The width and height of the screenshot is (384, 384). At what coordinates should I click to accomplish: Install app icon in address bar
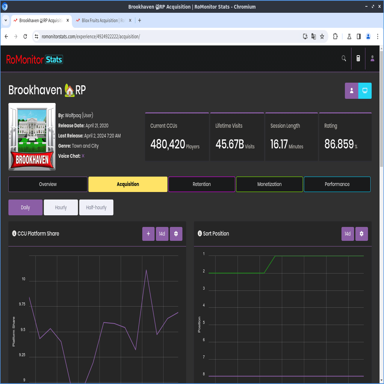pos(305,36)
